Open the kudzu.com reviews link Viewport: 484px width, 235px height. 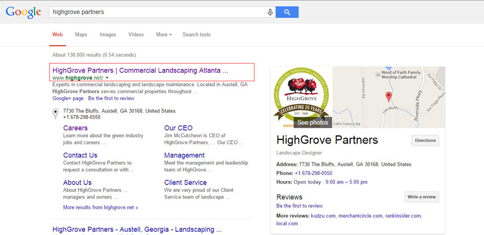(x=323, y=216)
